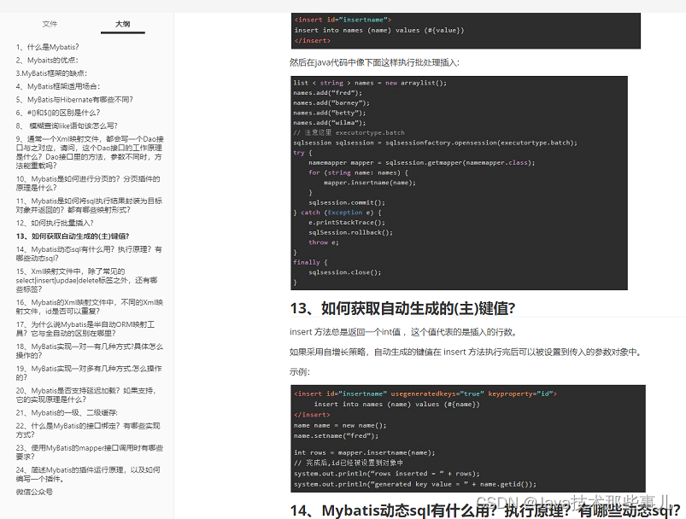Select 12、如何执行批量插入? in outline
The width and height of the screenshot is (686, 519).
(55, 223)
